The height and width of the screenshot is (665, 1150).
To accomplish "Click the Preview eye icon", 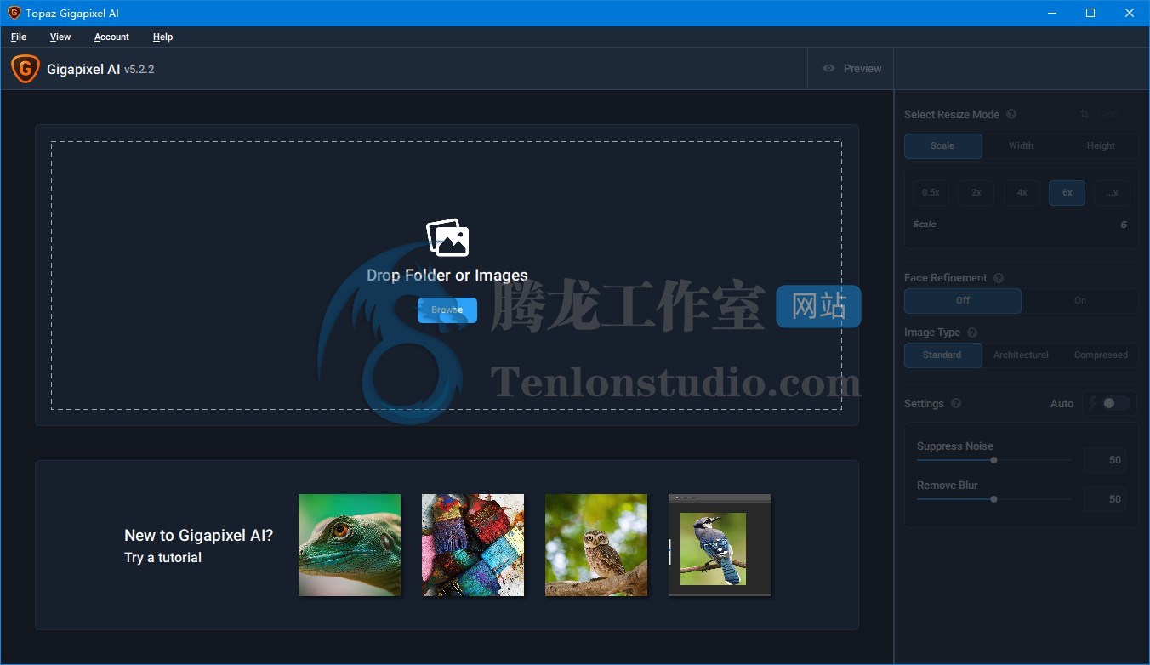I will pyautogui.click(x=828, y=68).
